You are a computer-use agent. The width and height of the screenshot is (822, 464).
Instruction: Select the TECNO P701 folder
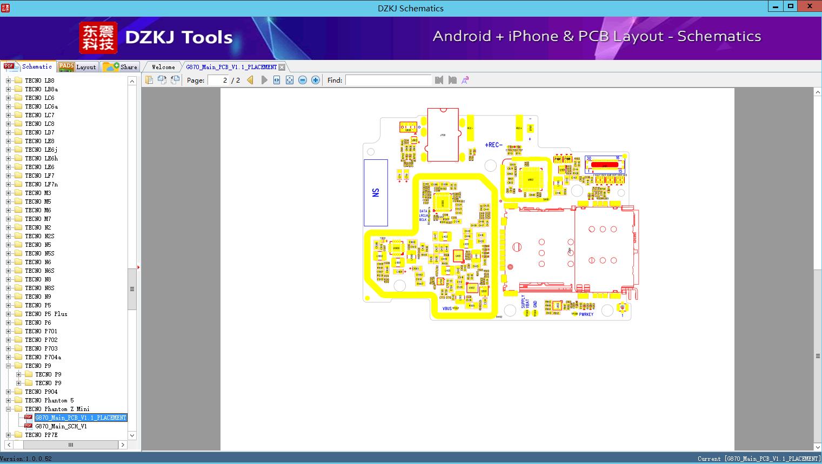[41, 331]
